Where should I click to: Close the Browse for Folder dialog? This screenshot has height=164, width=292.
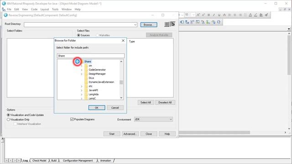123,41
